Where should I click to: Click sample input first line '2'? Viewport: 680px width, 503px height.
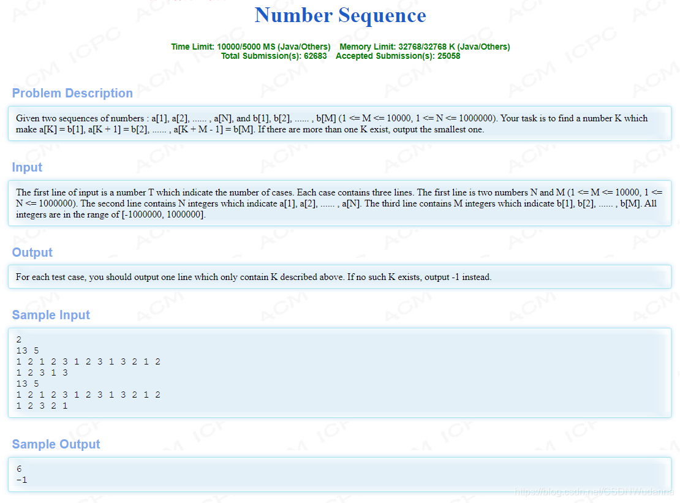point(18,339)
